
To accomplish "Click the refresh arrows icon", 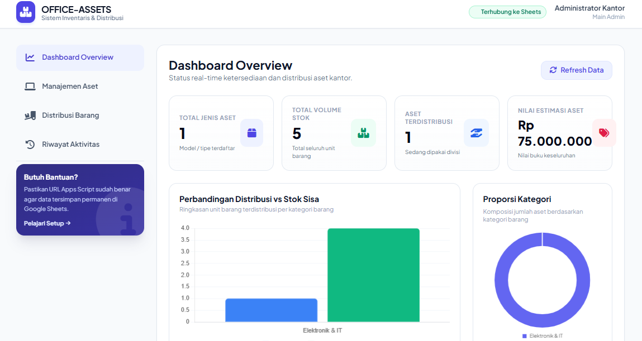I will point(553,70).
